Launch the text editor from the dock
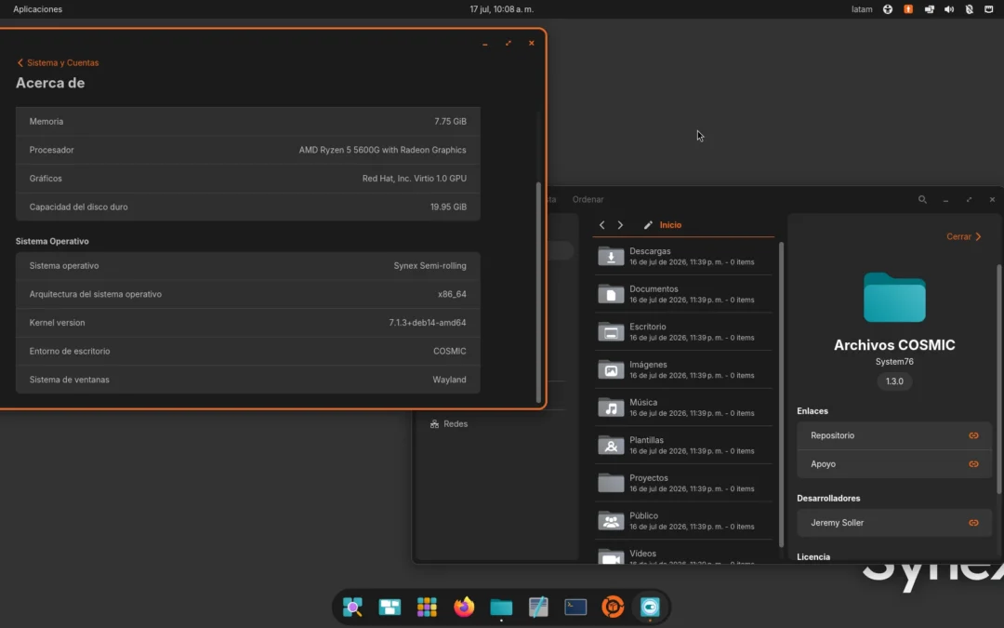 (x=538, y=607)
